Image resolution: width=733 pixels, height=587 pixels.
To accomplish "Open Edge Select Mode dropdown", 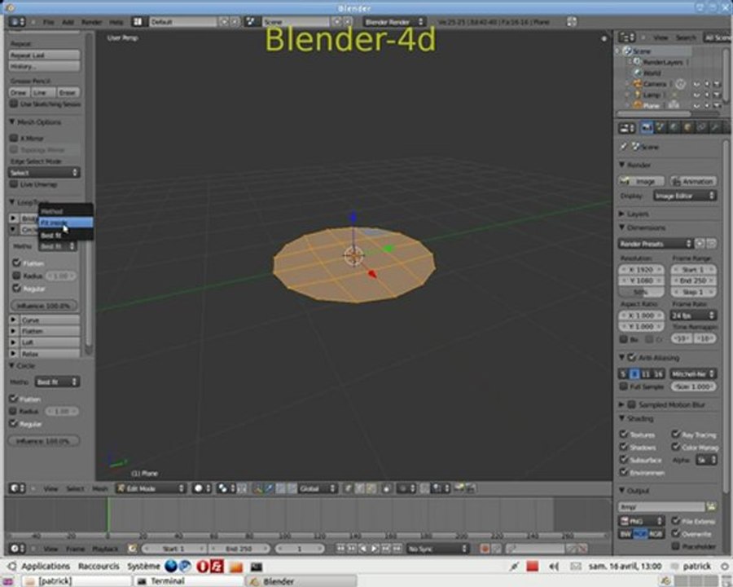I will [44, 173].
